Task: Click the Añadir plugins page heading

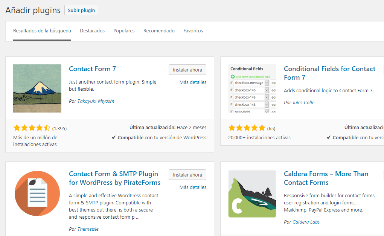Action: click(x=33, y=10)
